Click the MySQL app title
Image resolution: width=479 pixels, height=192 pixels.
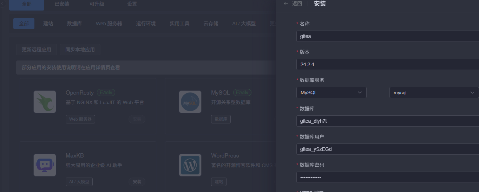click(221, 92)
